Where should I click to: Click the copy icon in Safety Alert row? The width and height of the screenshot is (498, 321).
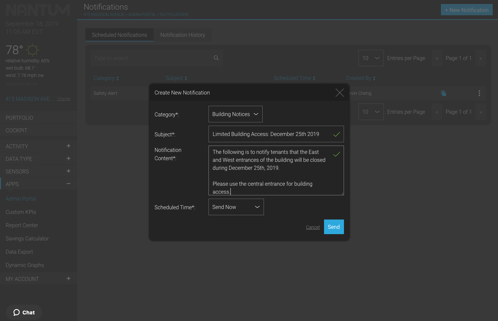point(443,93)
